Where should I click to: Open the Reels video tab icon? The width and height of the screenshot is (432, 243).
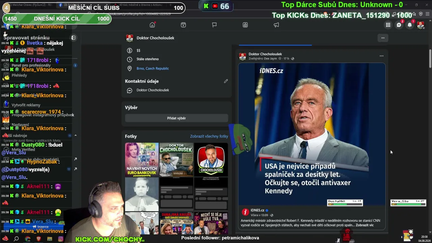tap(183, 25)
